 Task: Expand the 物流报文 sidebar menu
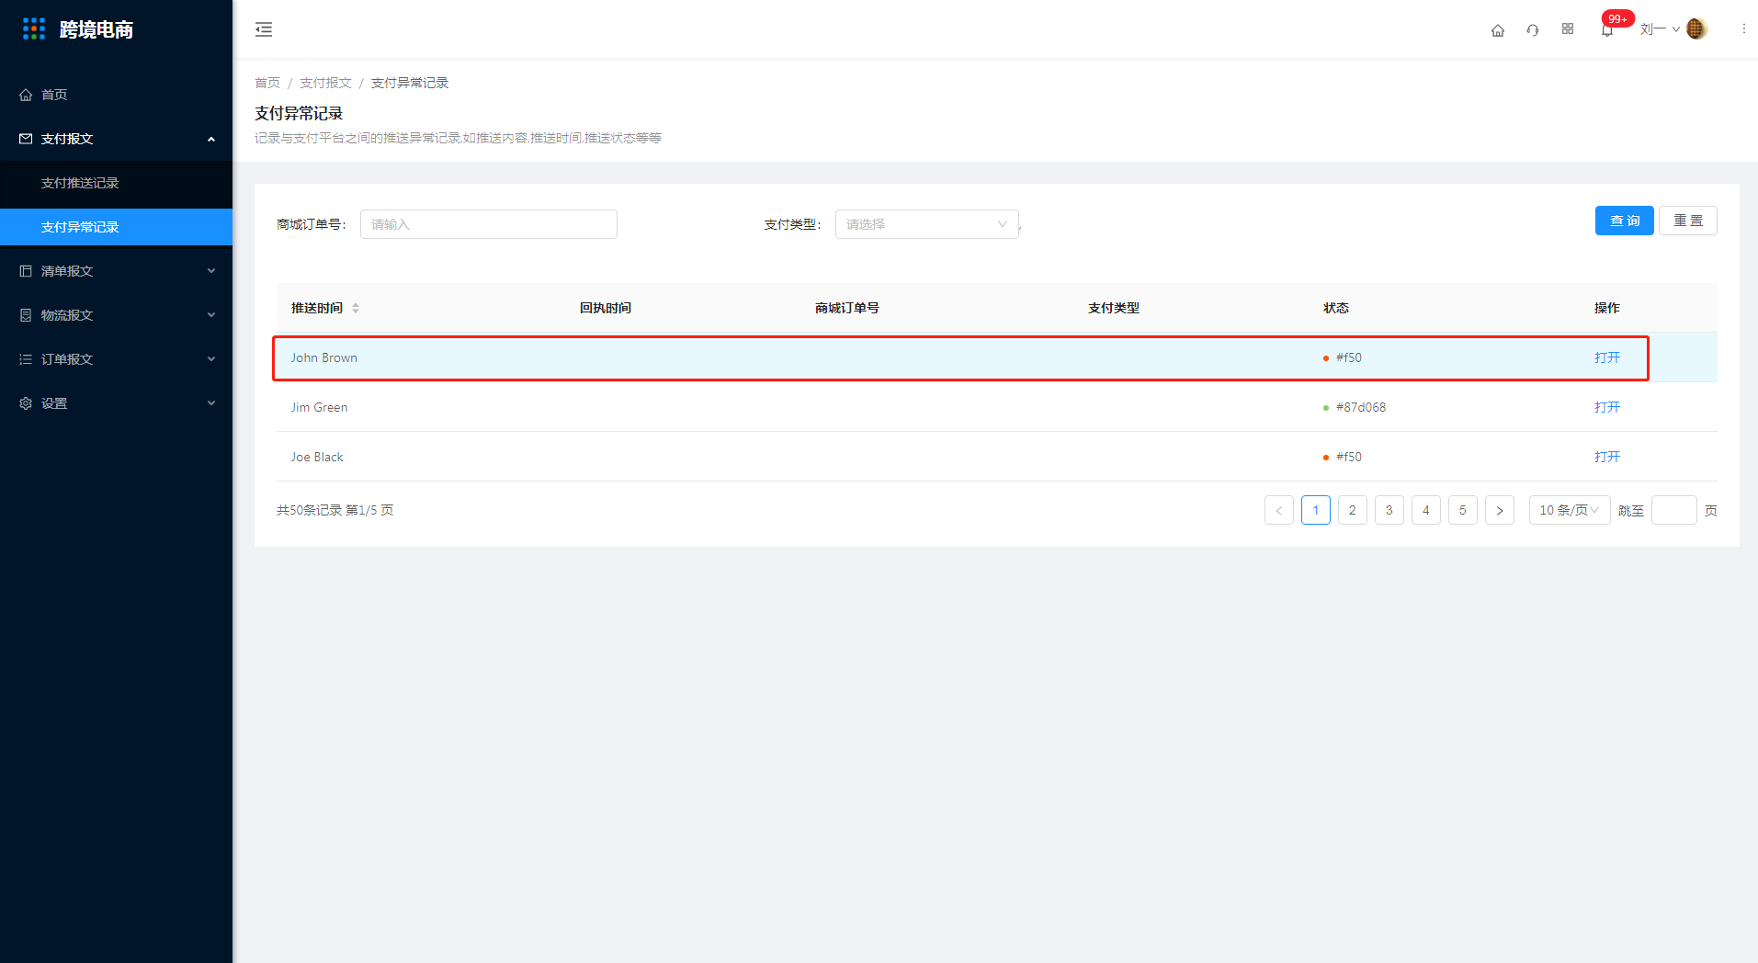pos(116,315)
